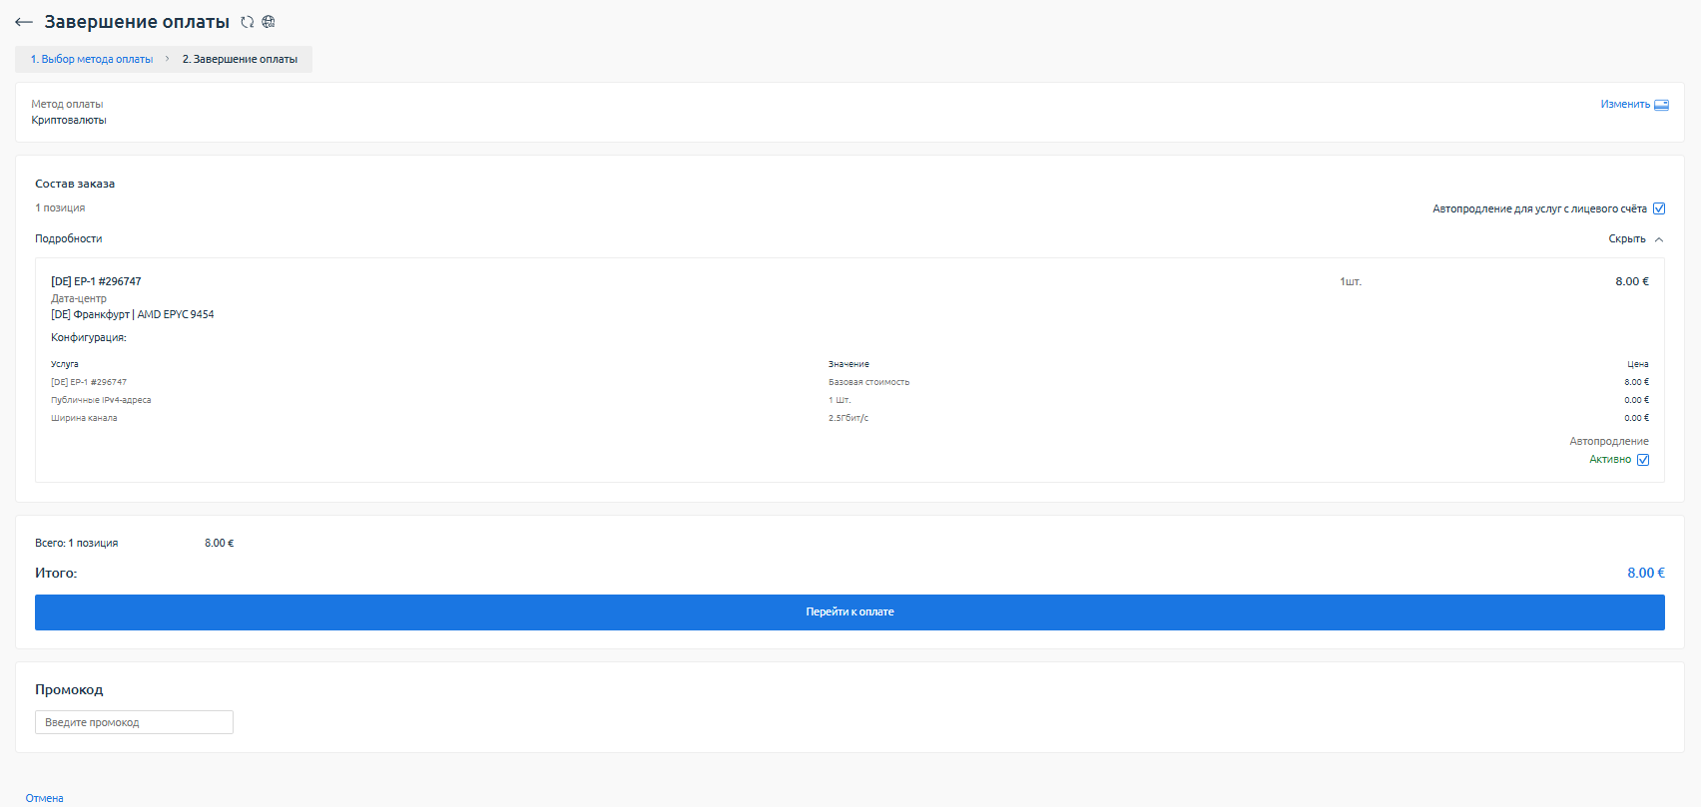1701x807 pixels.
Task: Collapse order details with Скрыть
Action: click(1626, 239)
